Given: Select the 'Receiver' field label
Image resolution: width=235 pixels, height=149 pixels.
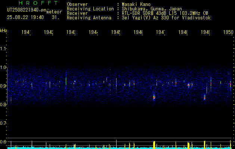Looking at the screenshot, I should (77, 13).
